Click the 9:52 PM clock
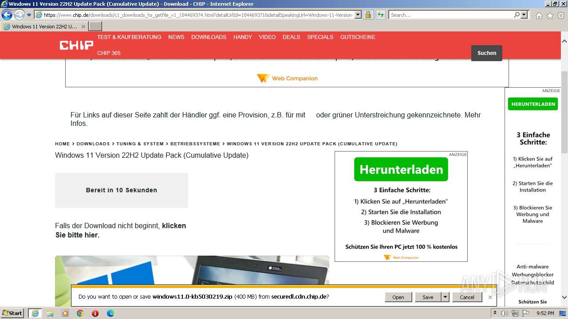568x319 pixels. [x=545, y=313]
